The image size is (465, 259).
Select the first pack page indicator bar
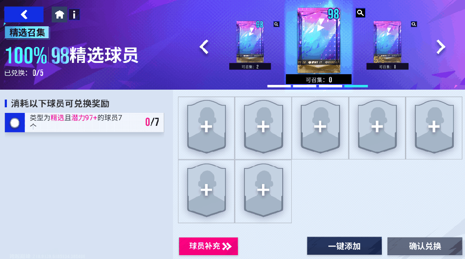pyautogui.click(x=279, y=86)
